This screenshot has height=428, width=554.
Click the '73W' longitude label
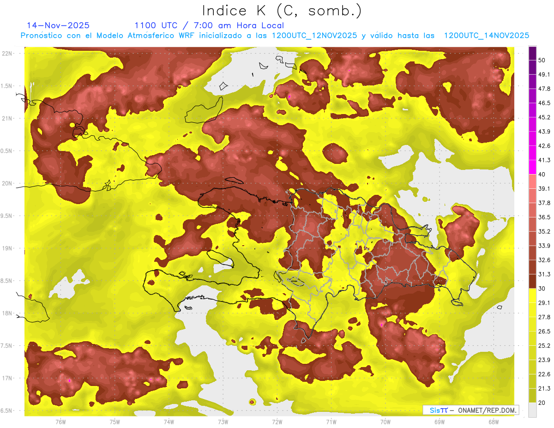pos(223,422)
